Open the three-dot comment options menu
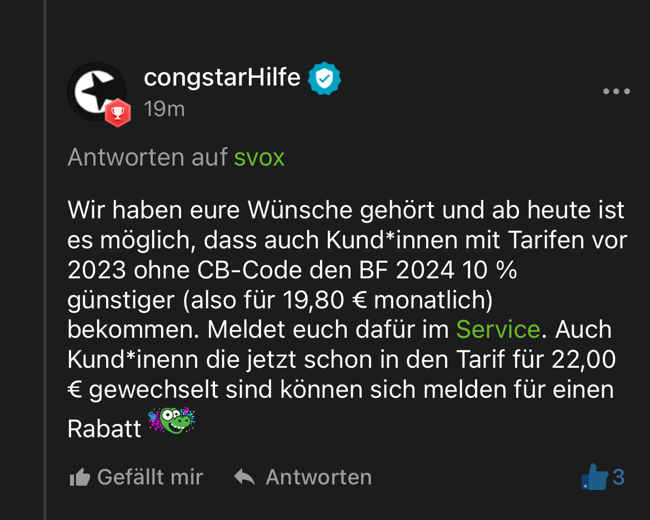The width and height of the screenshot is (650, 520). click(x=616, y=92)
